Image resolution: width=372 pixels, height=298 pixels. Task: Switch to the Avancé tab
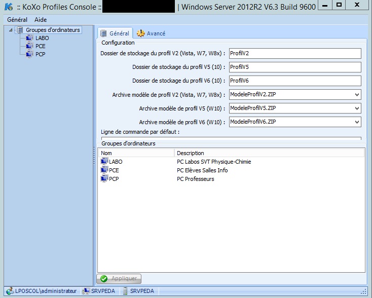pyautogui.click(x=151, y=33)
